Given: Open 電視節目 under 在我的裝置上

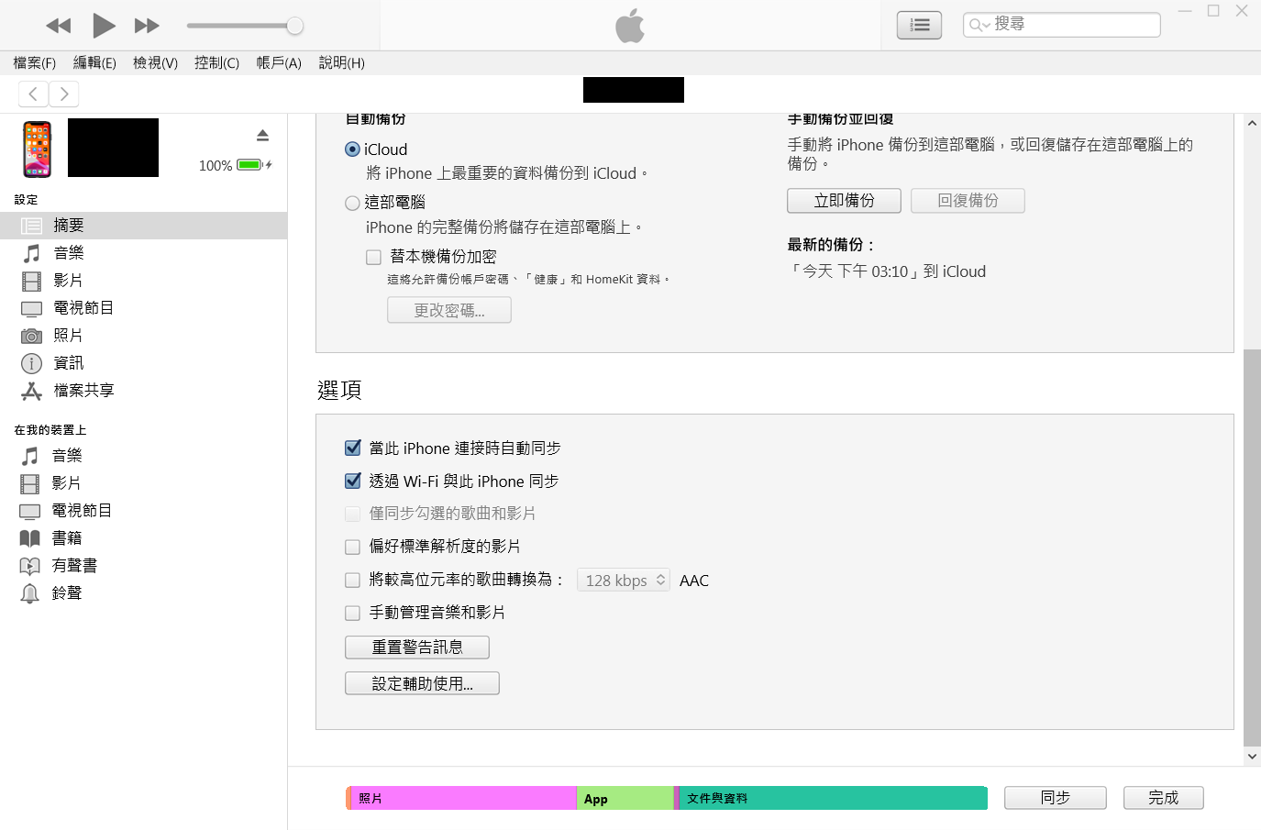Looking at the screenshot, I should pyautogui.click(x=143, y=511).
